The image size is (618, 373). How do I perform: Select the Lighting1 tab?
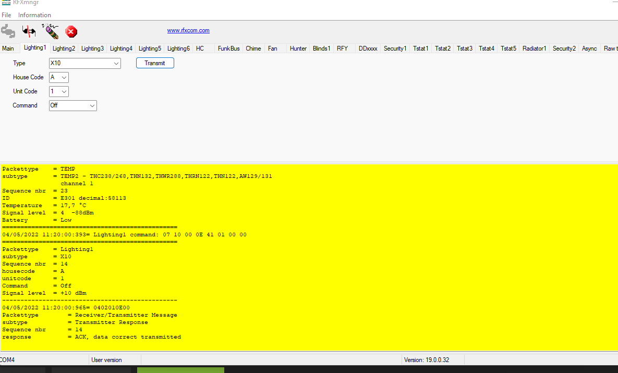tap(35, 47)
